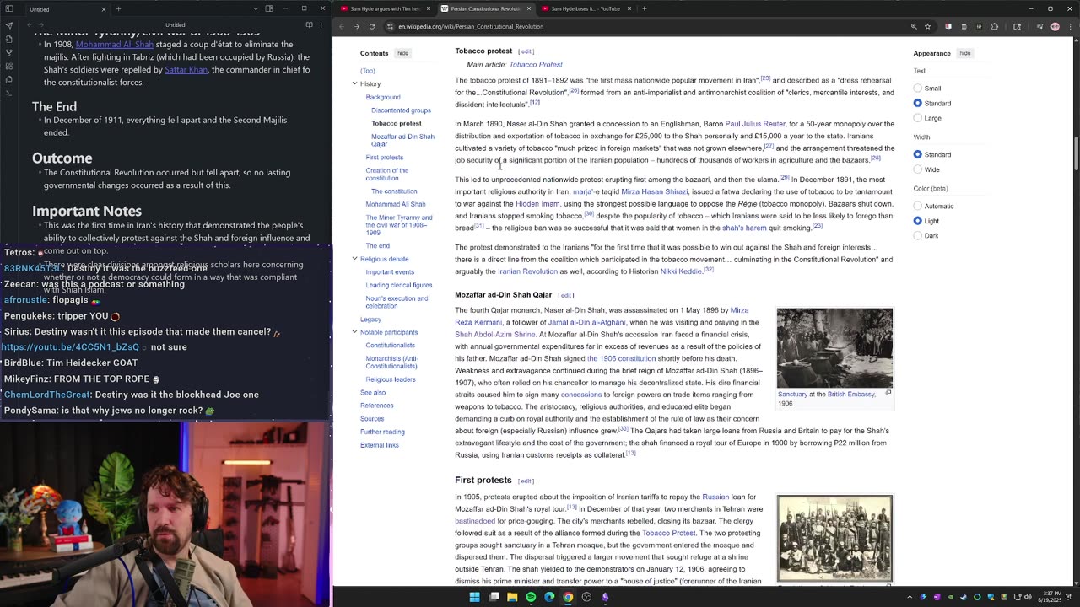This screenshot has width=1080, height=607.
Task: Collapse the Religious debate section in Contents
Action: (x=354, y=259)
